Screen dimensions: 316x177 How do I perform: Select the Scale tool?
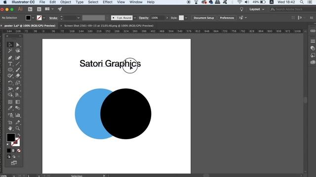tap(18, 83)
